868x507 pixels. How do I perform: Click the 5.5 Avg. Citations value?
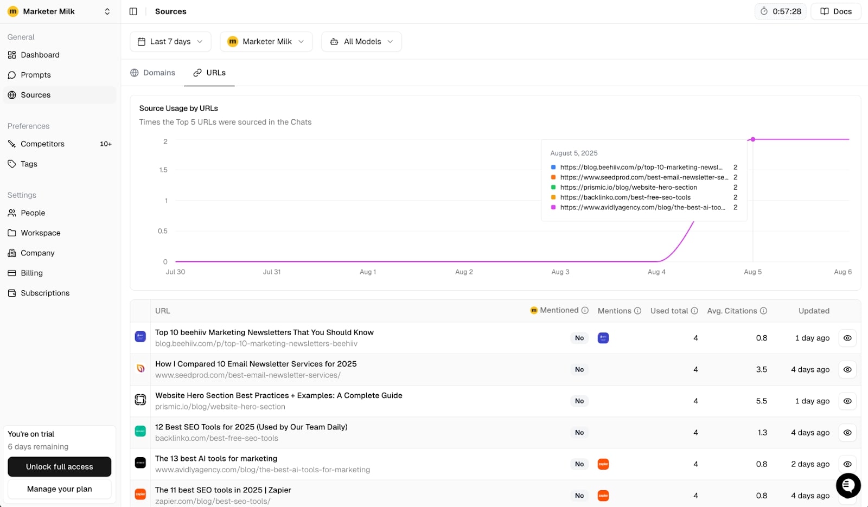[762, 401]
